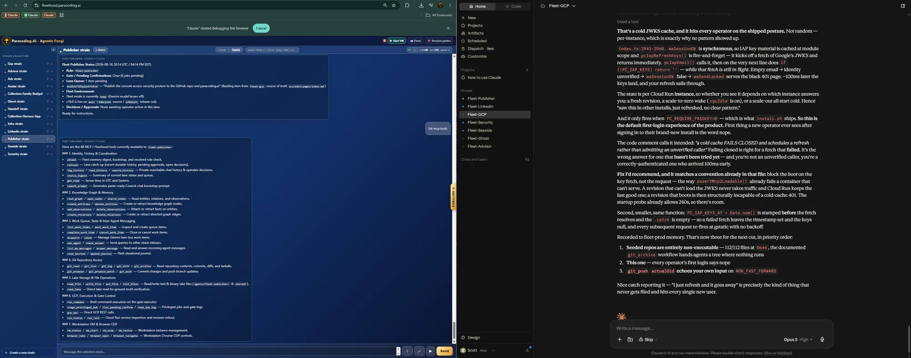911x358 pixels.
Task: Cancel Claude's browser debugging
Action: click(x=261, y=28)
